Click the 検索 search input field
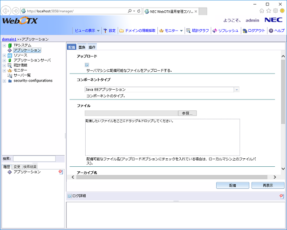 tap(34, 159)
